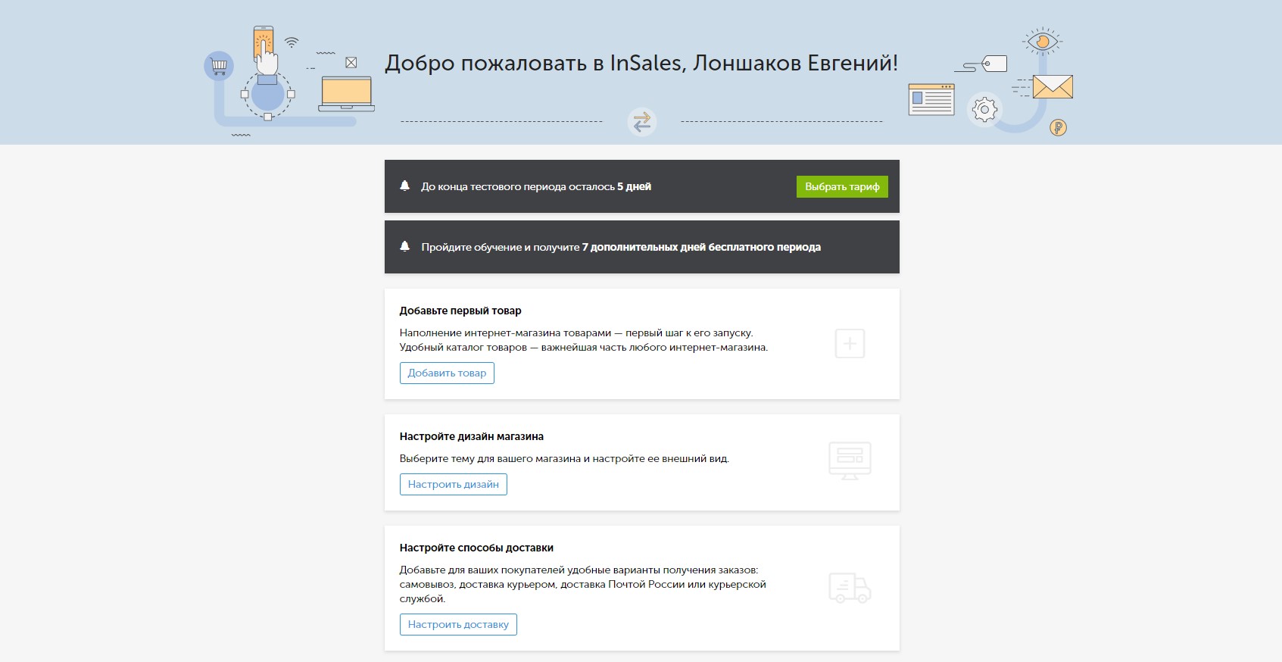Click the welcome heading Добро пожаловать в InSales

[641, 62]
